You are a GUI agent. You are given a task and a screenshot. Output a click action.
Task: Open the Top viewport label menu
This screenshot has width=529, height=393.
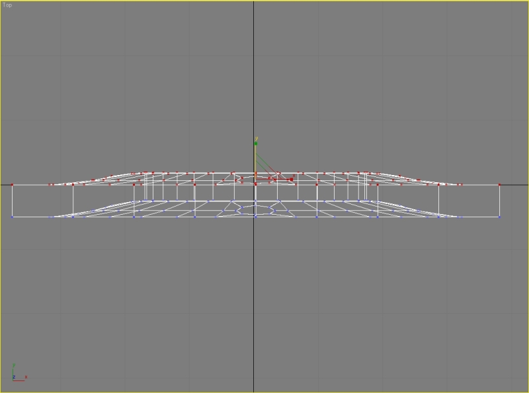(x=7, y=5)
